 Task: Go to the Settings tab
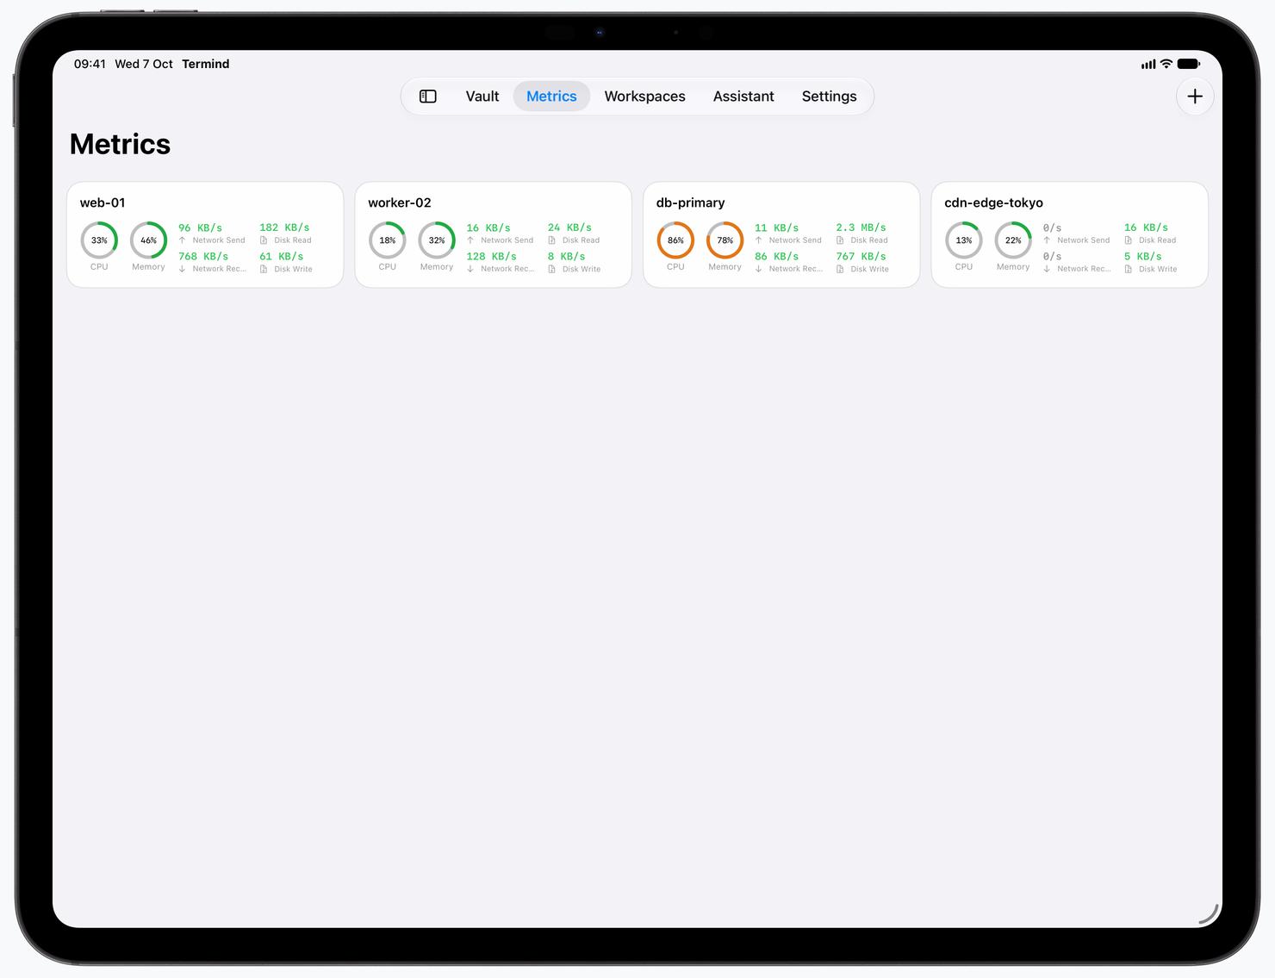point(829,97)
